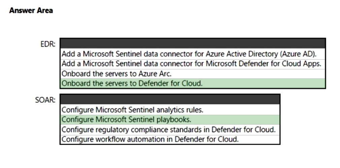Choose the Defender for Cloud Apps connector option
The image size is (340, 168).
191,64
